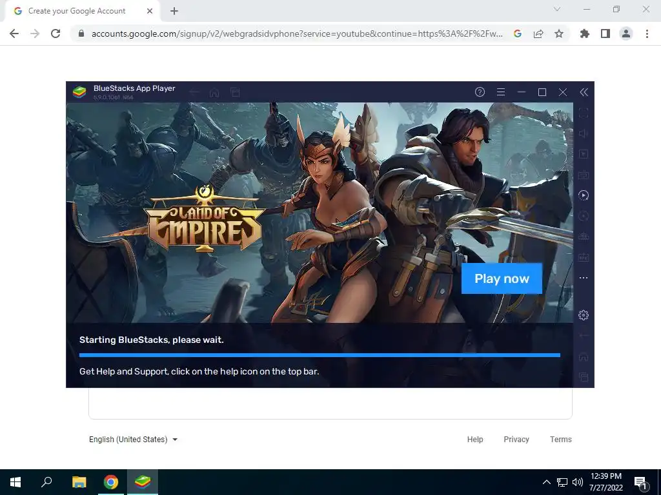Click the BlueStacks sidebar recent apps icon
661x495 pixels.
[584, 376]
